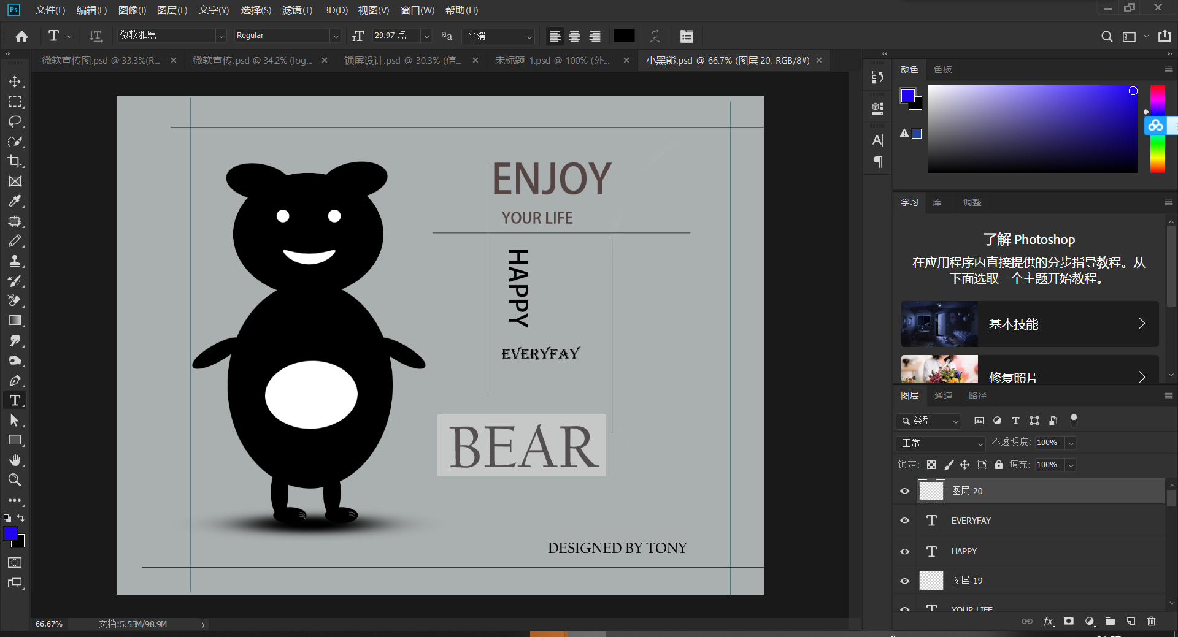
Task: Open the 滤镜(T) menu
Action: (297, 10)
